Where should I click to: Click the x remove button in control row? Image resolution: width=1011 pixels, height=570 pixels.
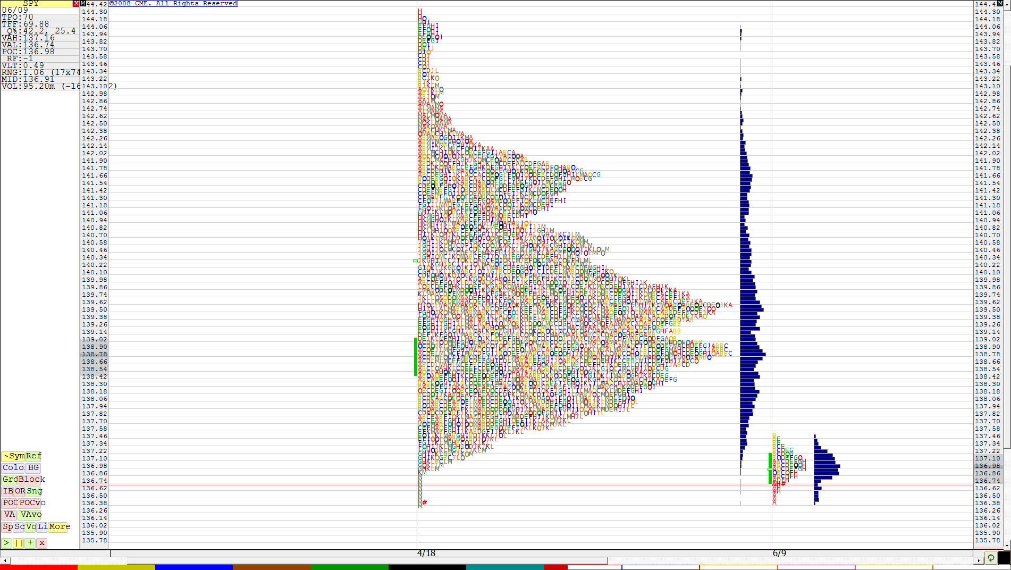click(42, 543)
